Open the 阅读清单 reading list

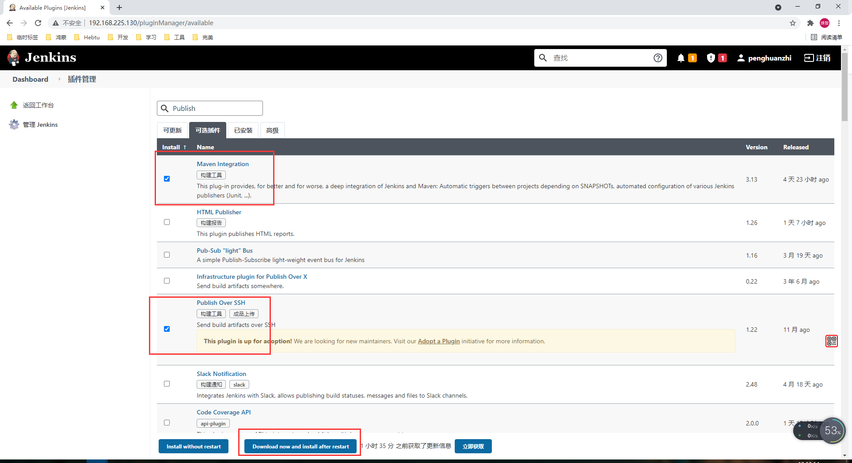click(827, 38)
